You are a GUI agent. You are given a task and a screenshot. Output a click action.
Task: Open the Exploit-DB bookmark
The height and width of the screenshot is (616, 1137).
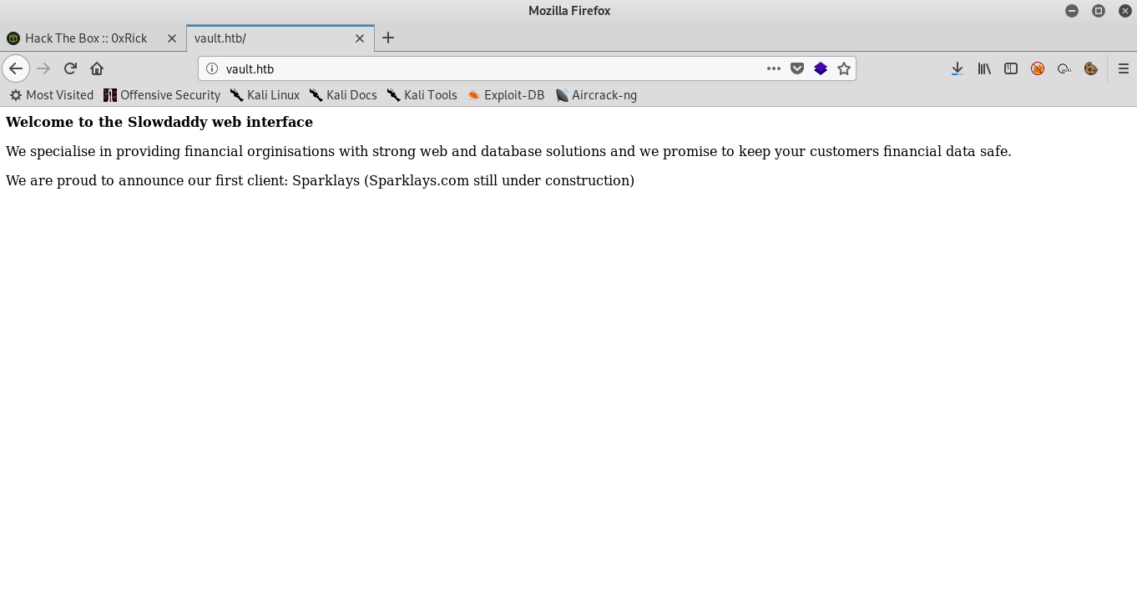[506, 95]
